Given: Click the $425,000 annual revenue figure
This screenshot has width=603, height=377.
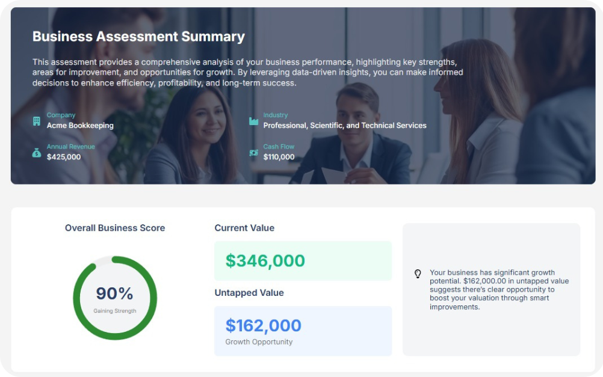Looking at the screenshot, I should click(64, 157).
